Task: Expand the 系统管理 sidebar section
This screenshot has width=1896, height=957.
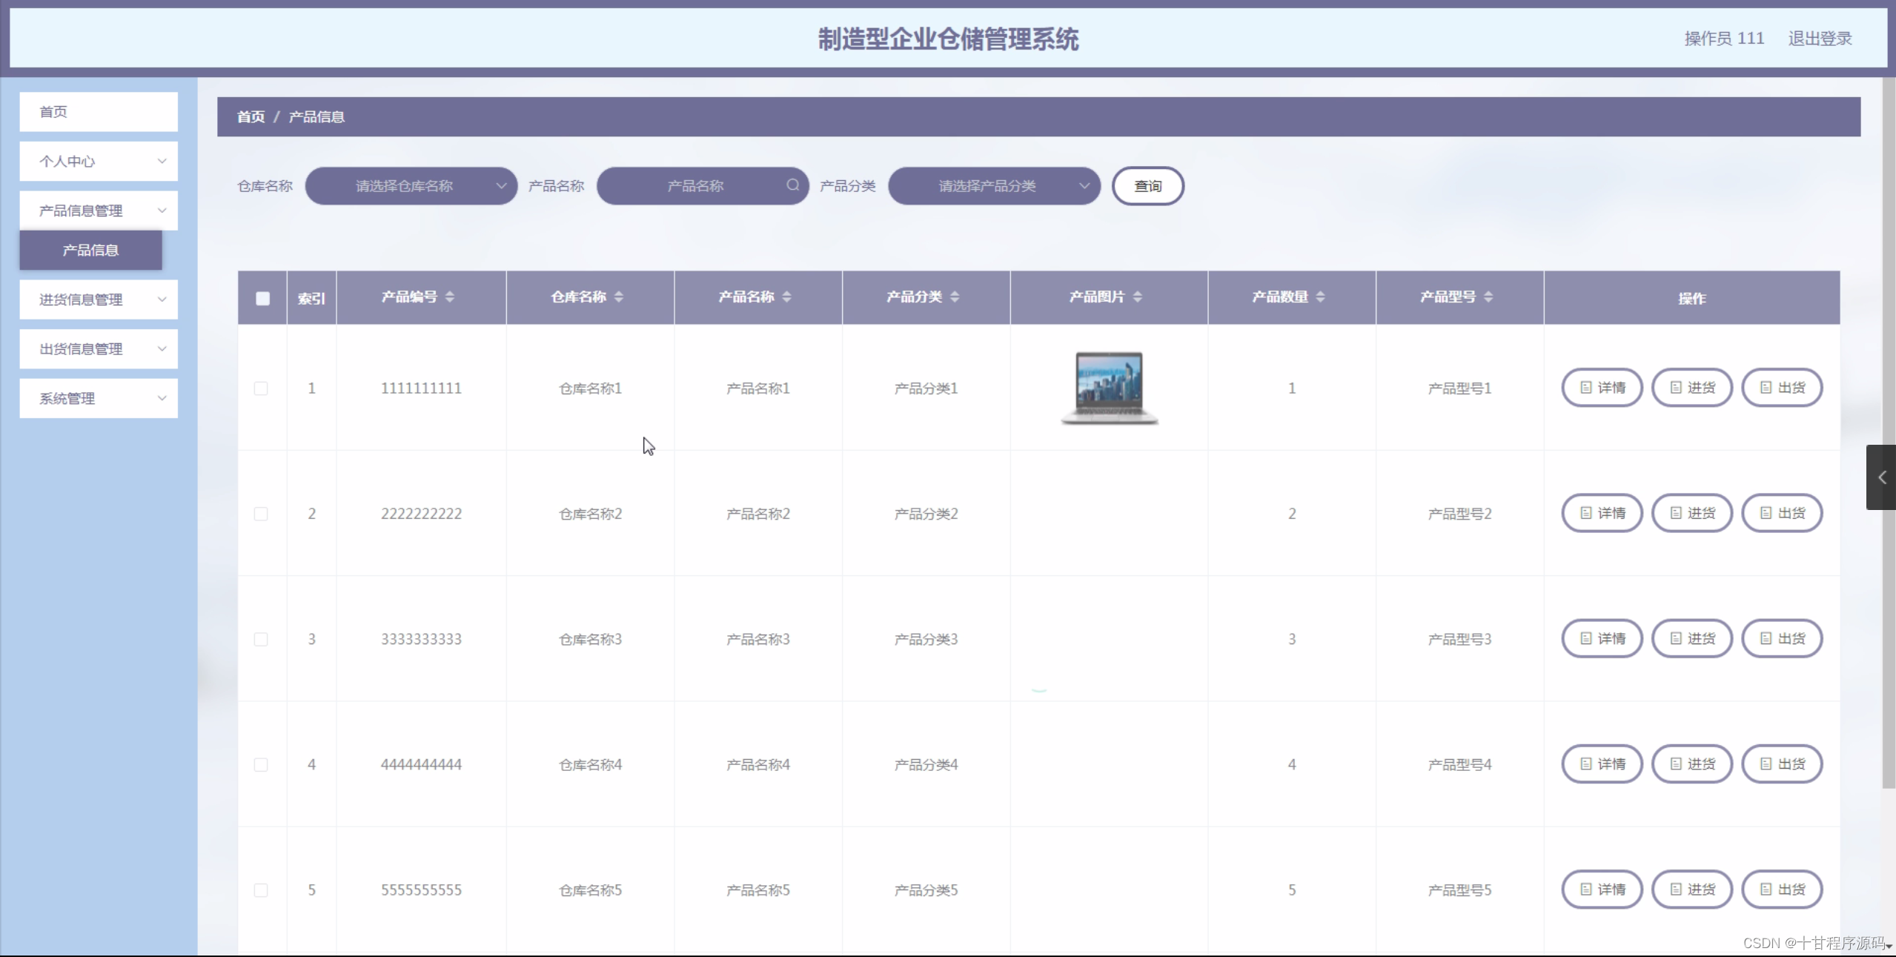Action: (x=98, y=398)
